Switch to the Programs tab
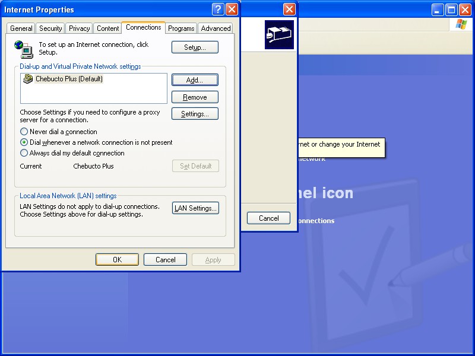 tap(181, 28)
